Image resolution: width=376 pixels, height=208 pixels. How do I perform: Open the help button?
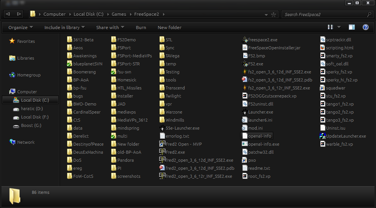[x=365, y=27]
